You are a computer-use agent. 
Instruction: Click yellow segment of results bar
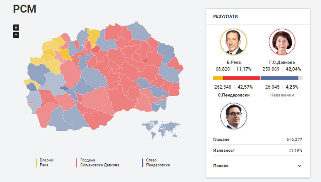218,78
